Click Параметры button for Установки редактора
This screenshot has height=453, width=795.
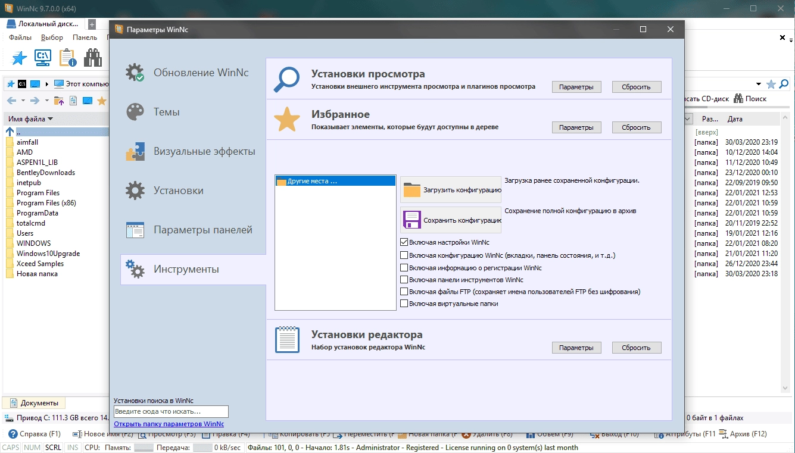coord(576,348)
